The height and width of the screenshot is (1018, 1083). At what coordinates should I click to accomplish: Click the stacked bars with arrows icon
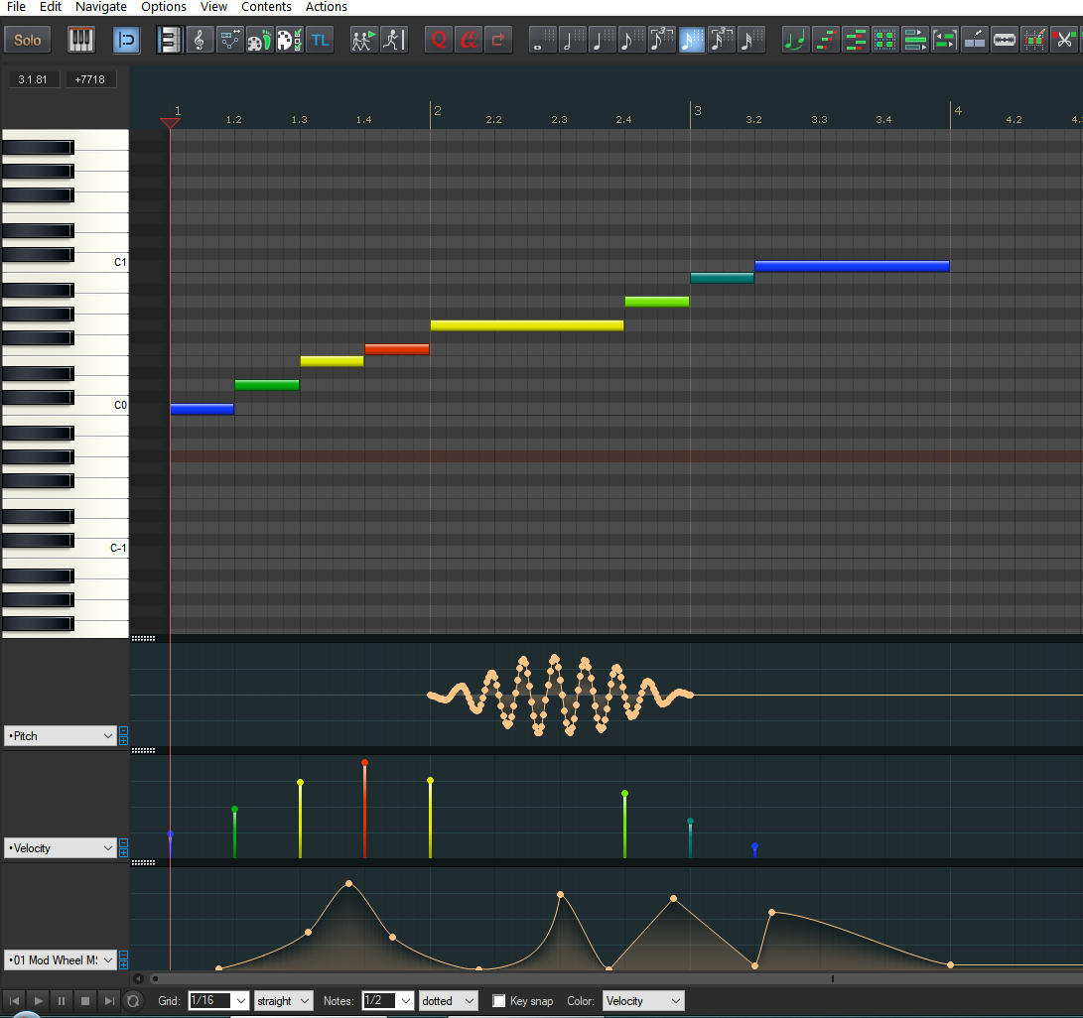point(915,40)
